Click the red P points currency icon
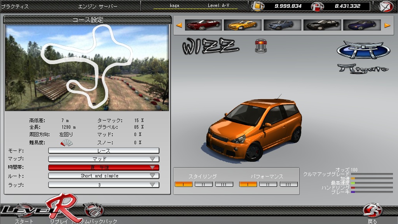Image resolution: width=398 pixels, height=224 pixels. click(x=318, y=6)
